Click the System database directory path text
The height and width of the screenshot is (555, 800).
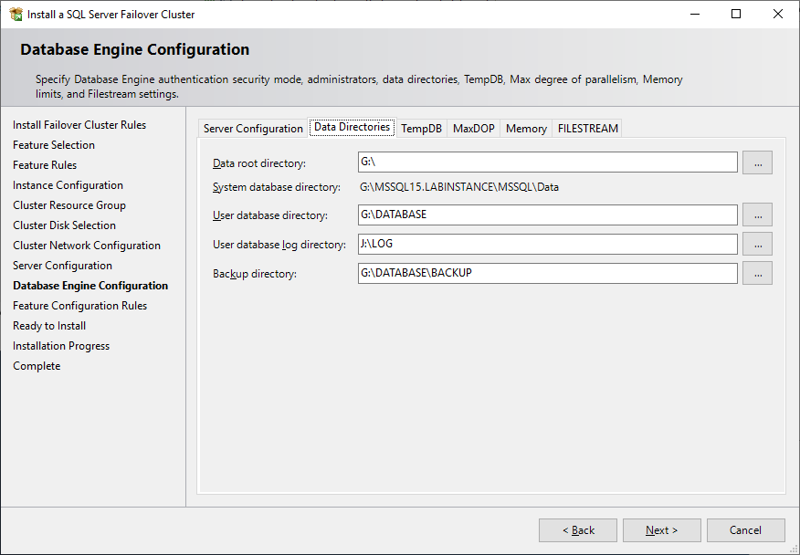(459, 187)
